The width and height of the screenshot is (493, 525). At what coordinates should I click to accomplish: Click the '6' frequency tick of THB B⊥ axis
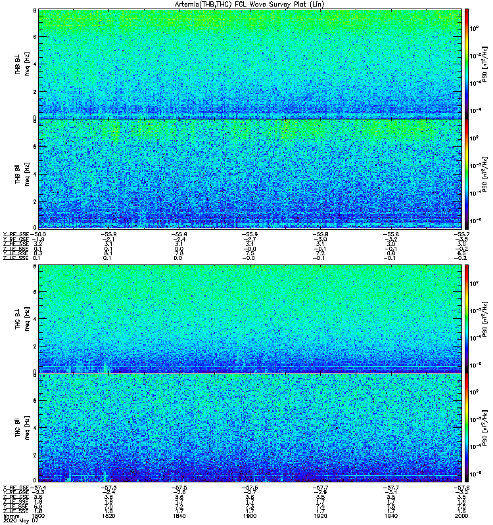35,37
